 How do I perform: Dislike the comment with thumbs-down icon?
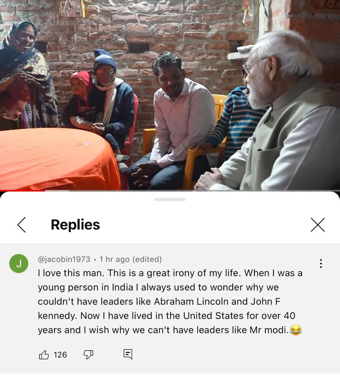pos(88,355)
